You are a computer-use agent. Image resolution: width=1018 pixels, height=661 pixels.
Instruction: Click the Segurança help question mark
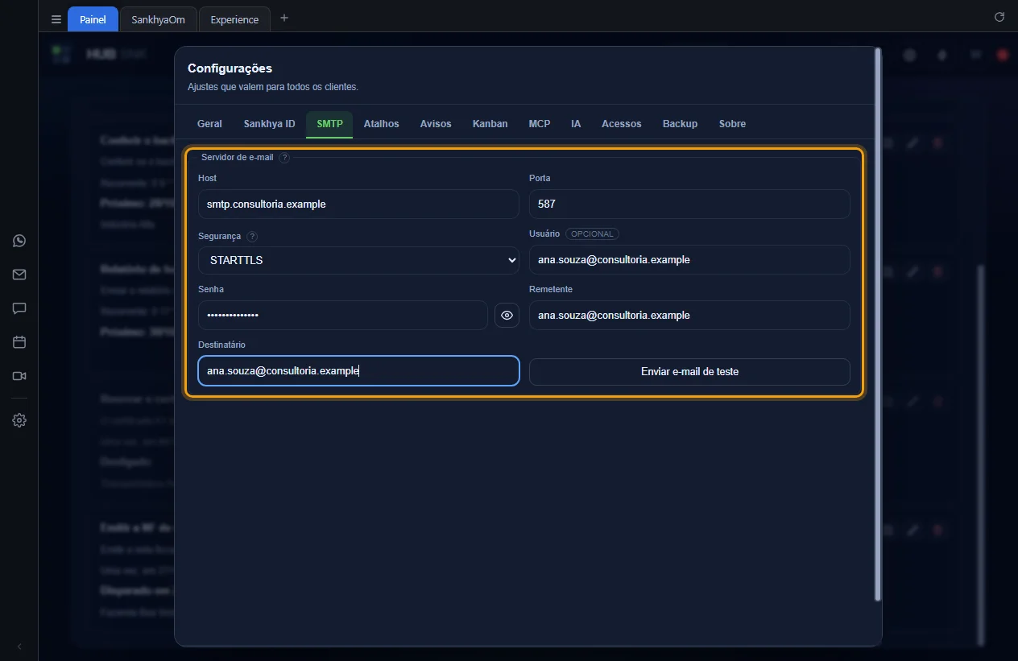pos(252,237)
